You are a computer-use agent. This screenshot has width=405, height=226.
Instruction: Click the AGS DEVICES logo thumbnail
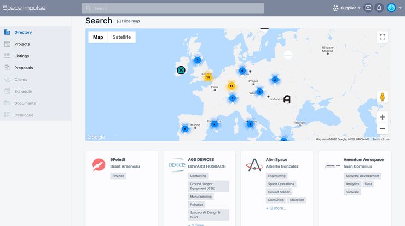[177, 165]
